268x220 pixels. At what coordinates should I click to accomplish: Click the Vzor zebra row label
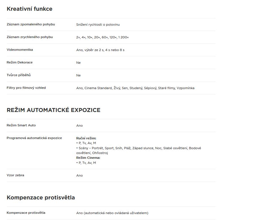(16, 175)
